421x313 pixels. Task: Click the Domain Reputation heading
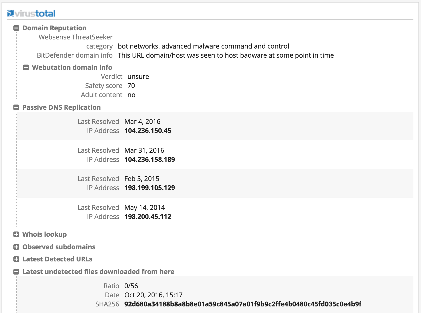pyautogui.click(x=54, y=28)
